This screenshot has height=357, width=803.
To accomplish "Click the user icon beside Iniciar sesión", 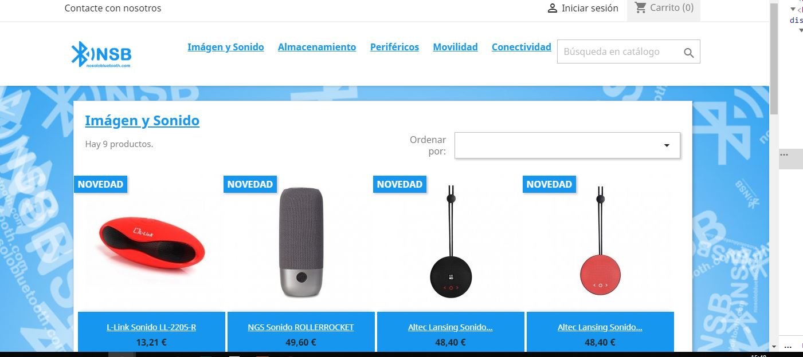I will point(553,9).
